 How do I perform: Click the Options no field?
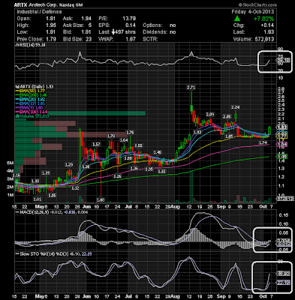(159, 25)
